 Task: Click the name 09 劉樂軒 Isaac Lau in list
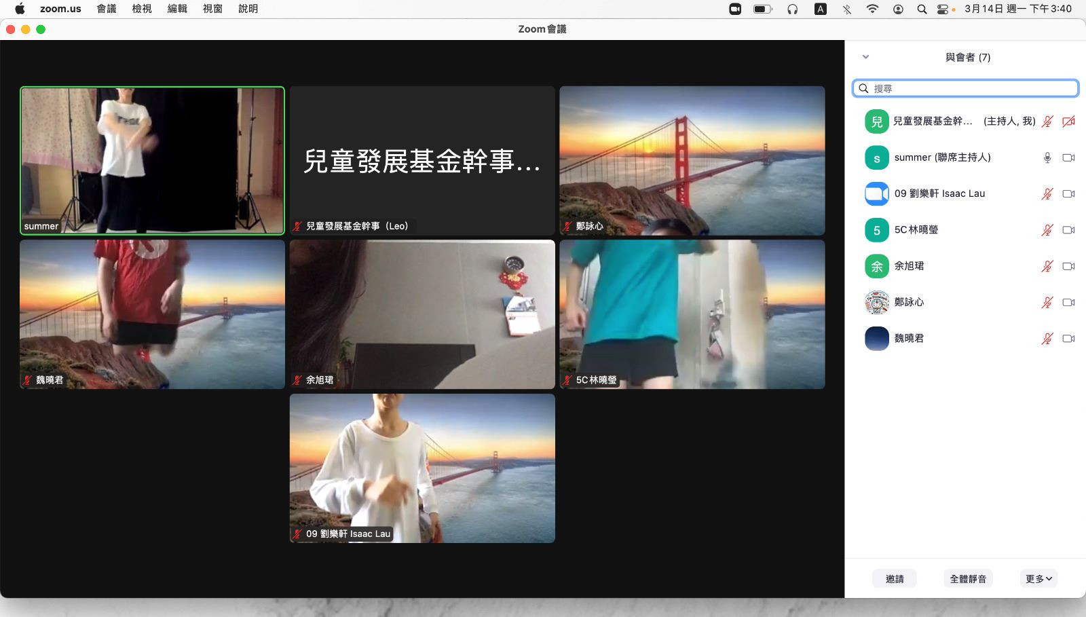tap(939, 193)
